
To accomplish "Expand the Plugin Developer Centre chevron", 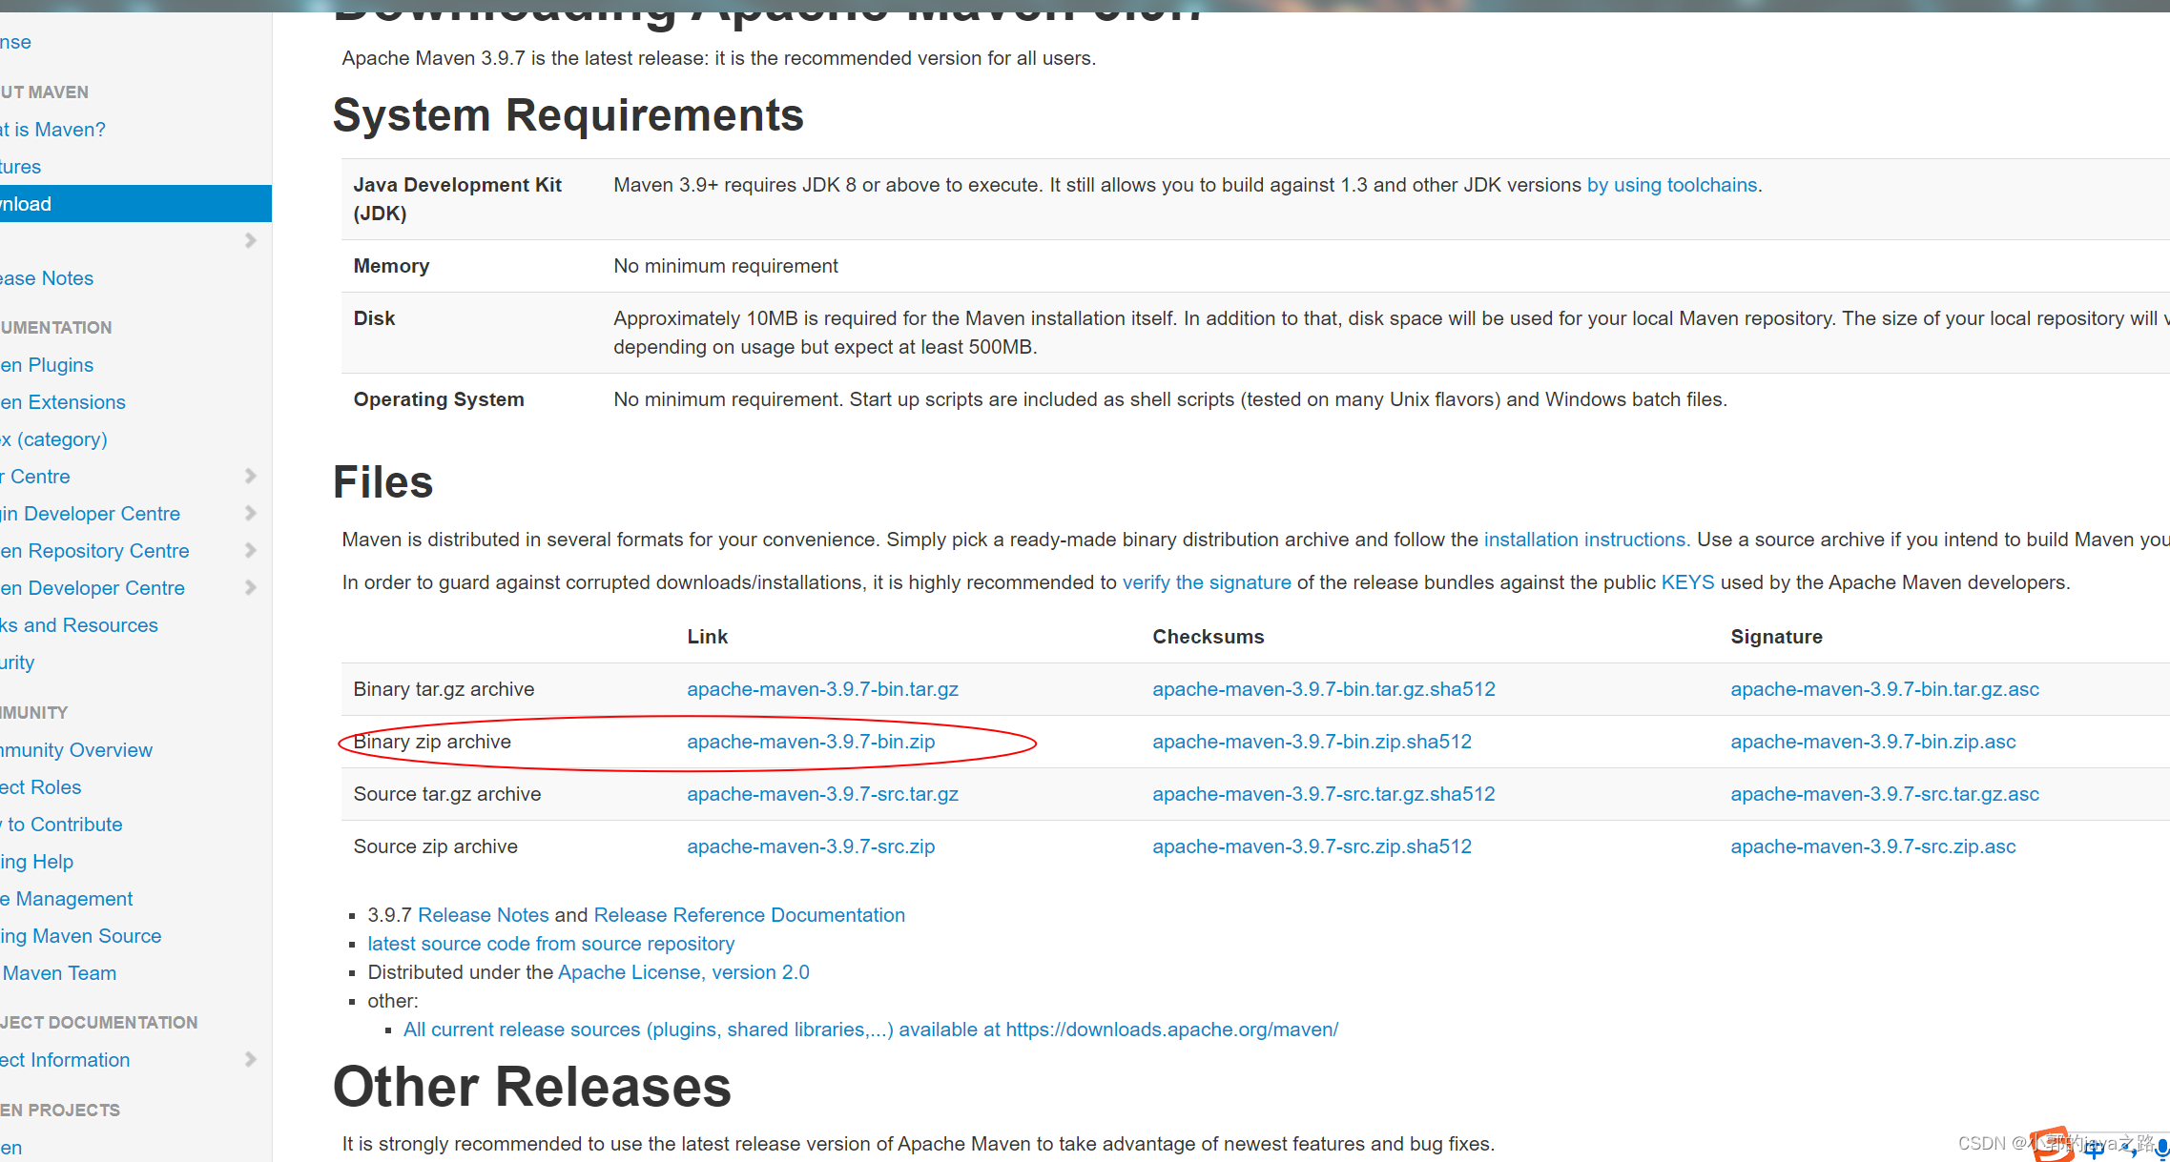I will pyautogui.click(x=251, y=513).
